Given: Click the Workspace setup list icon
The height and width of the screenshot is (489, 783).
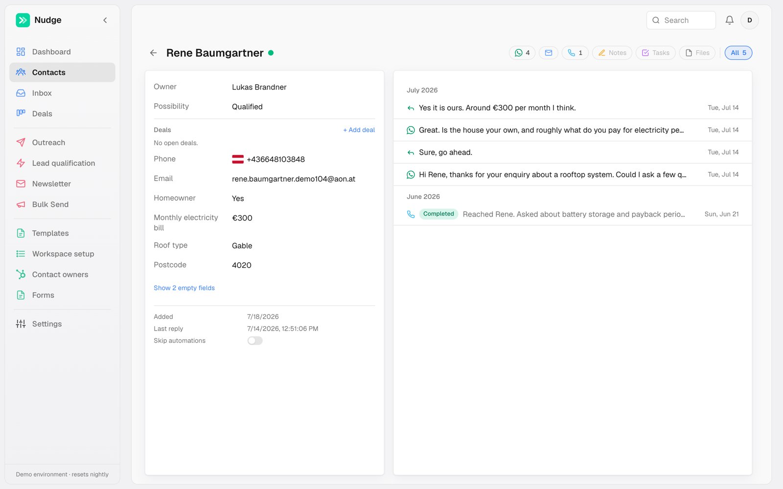Looking at the screenshot, I should 21,254.
